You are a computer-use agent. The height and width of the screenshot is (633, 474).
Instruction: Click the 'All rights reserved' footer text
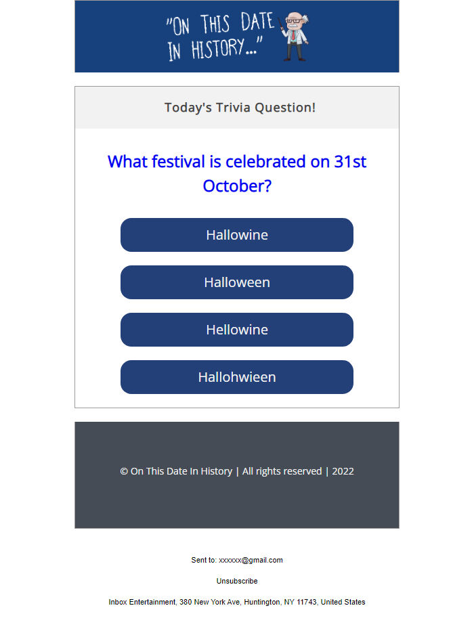[282, 471]
